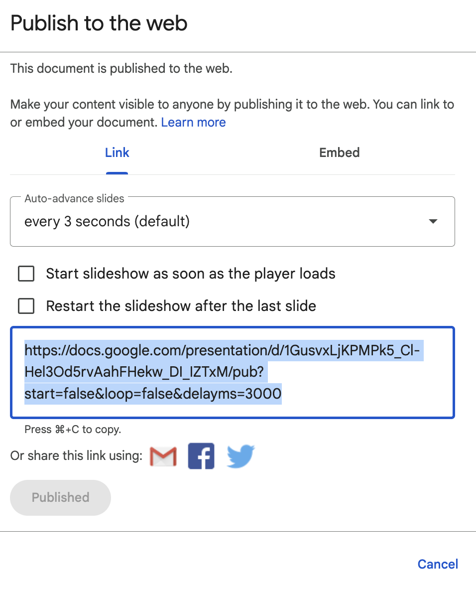Click the 'This document is published' status text
The image size is (476, 592).
pyautogui.click(x=121, y=69)
